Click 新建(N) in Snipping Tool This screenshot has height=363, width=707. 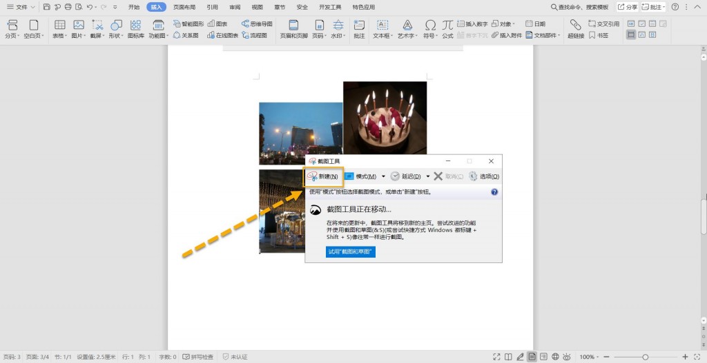[x=323, y=177]
